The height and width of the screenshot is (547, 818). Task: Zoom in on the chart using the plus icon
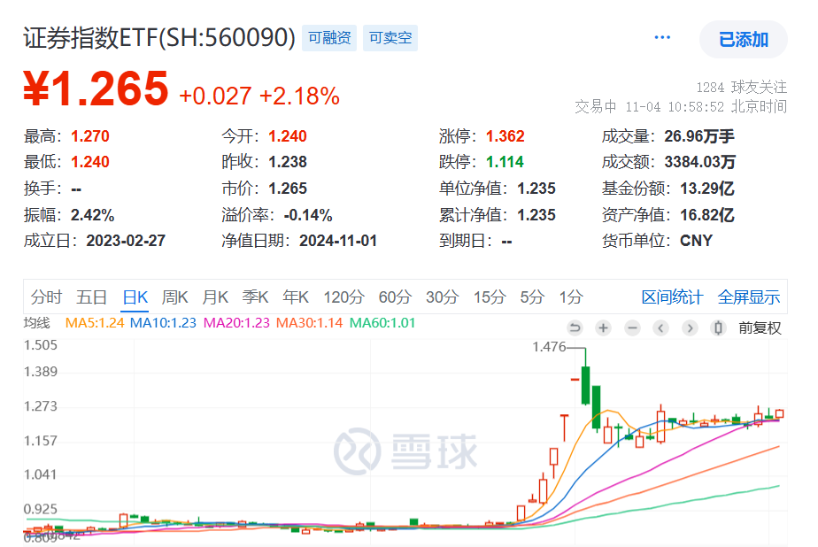[603, 327]
